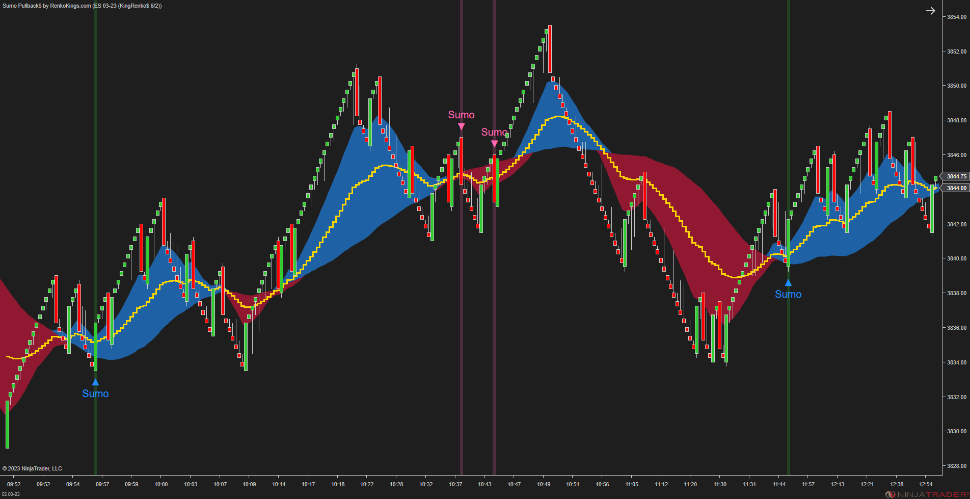Click the 2023 NinjaTrader copyright link
Image resolution: width=970 pixels, height=499 pixels.
tap(32, 468)
